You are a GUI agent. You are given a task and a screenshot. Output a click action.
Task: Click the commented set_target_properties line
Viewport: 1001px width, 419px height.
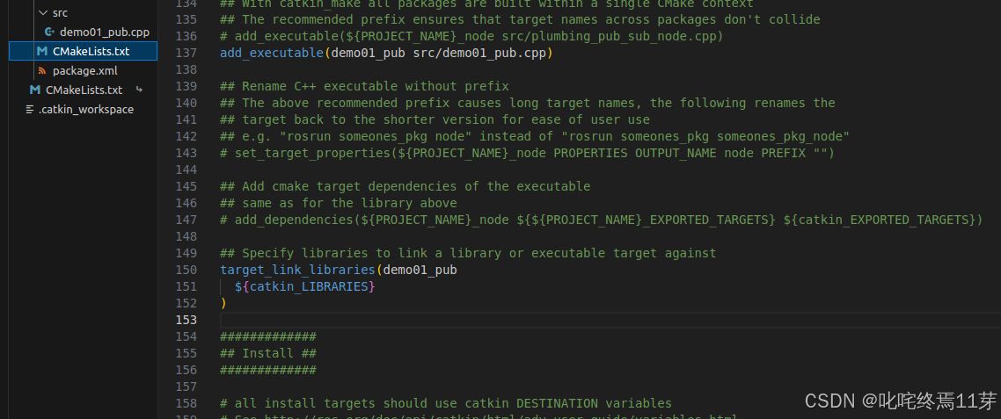[527, 153]
